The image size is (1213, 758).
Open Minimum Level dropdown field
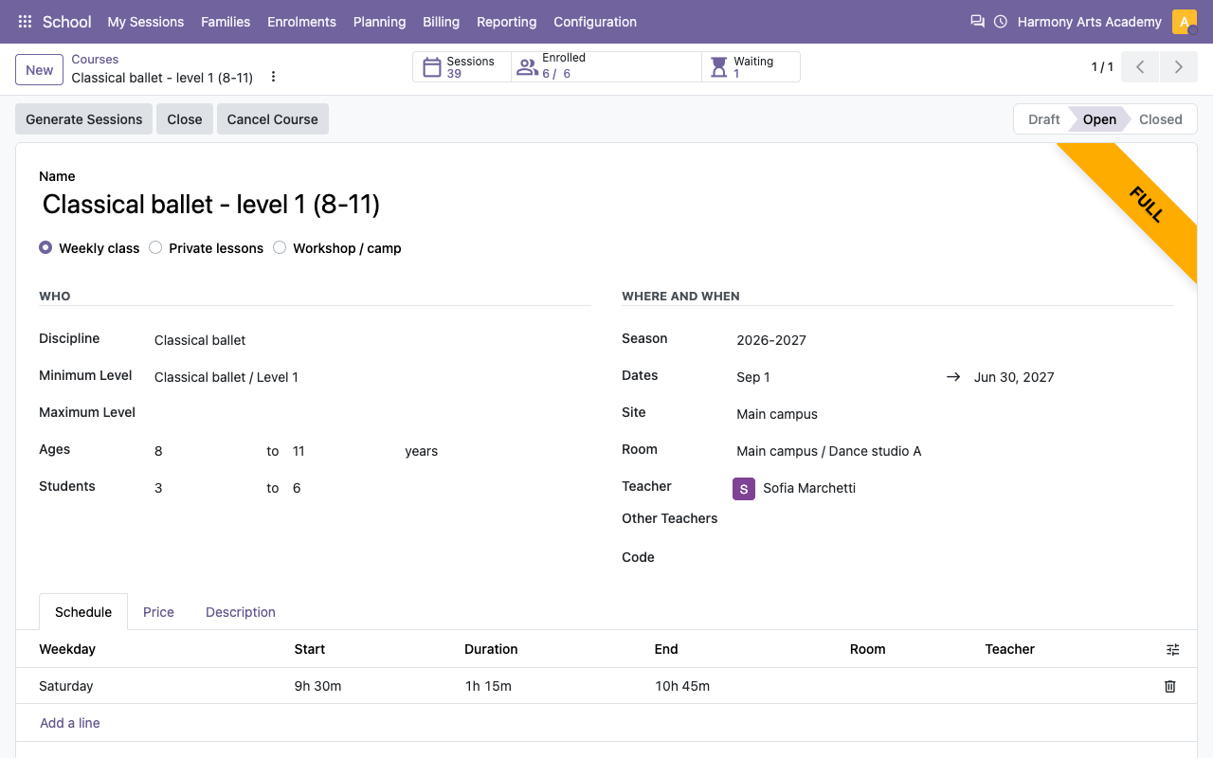(372, 377)
